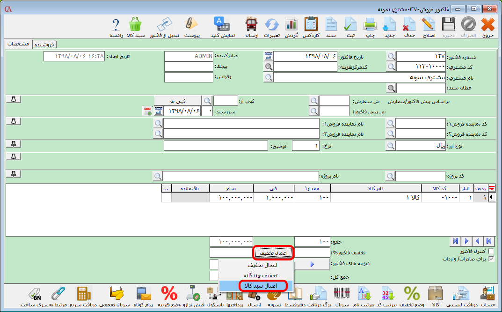Open lookup beside کد مشتری field
502x312 pixels.
(x=391, y=67)
